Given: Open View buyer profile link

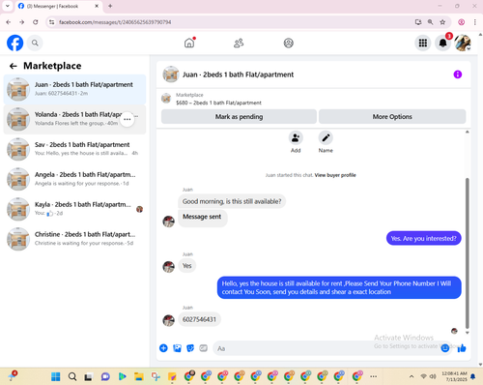Looking at the screenshot, I should point(335,175).
